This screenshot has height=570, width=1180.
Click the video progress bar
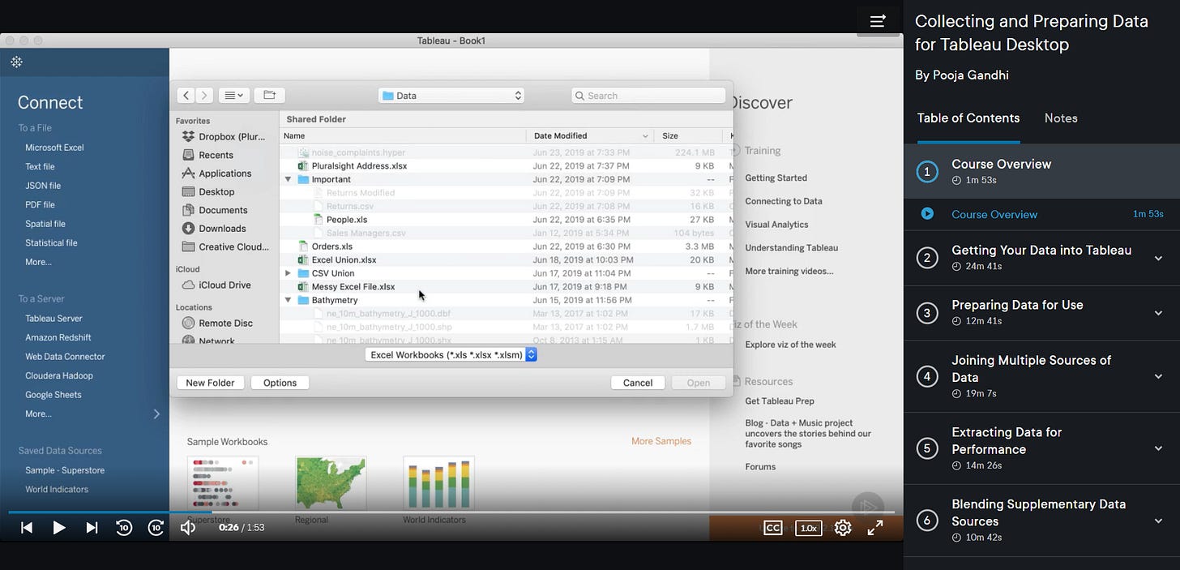pos(451,512)
